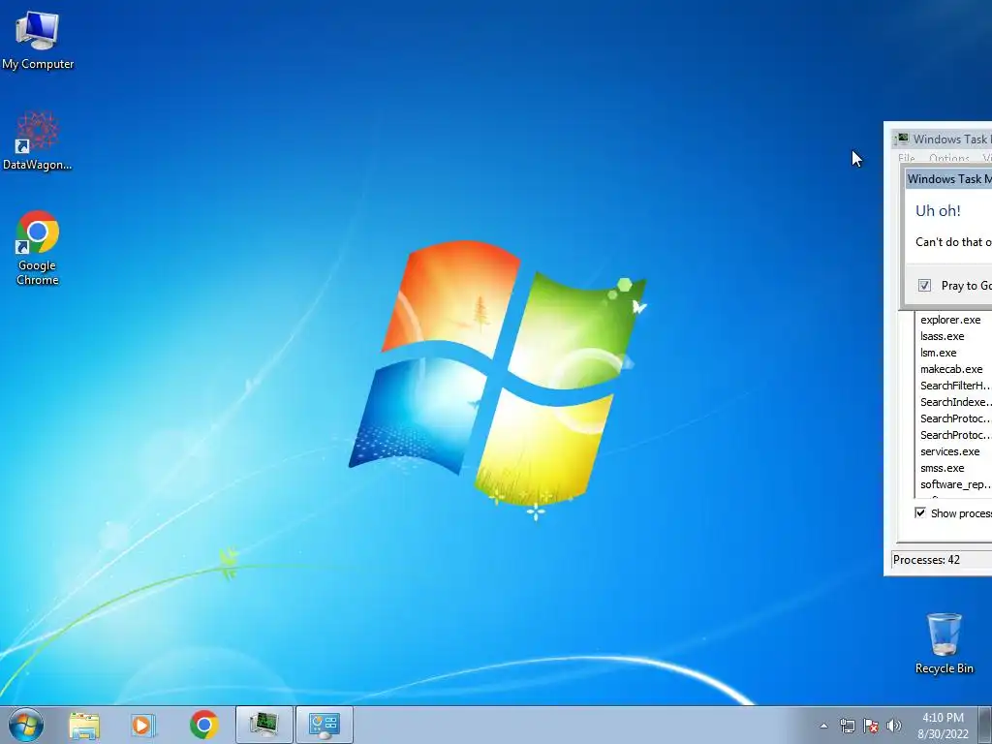Screen dimensions: 992x744
Task: Click the Task Manager title bar icon
Action: [x=901, y=139]
